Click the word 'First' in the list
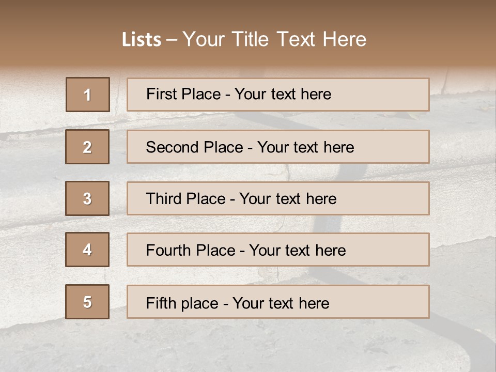This screenshot has width=496, height=372. [x=162, y=94]
